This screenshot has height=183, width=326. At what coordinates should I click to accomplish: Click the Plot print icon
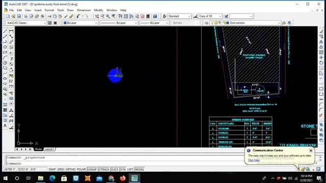26,16
